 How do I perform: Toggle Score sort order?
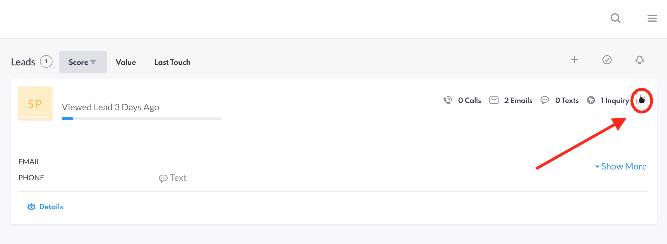(x=83, y=62)
